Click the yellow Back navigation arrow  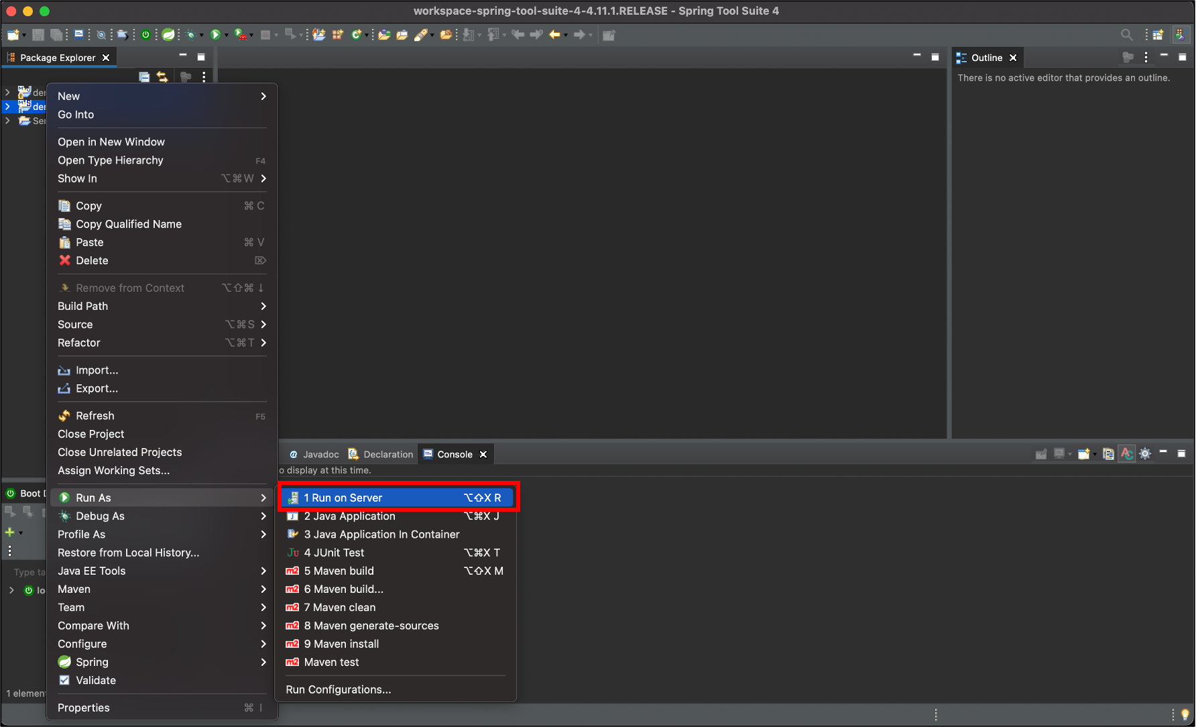(554, 35)
